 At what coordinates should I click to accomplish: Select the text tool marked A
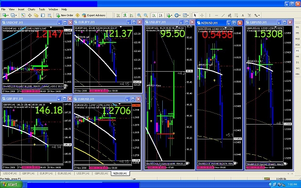(243, 15)
